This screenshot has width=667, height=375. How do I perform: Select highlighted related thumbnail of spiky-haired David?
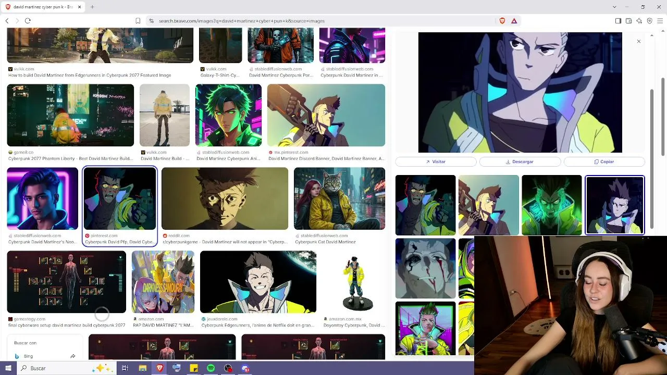pos(615,205)
